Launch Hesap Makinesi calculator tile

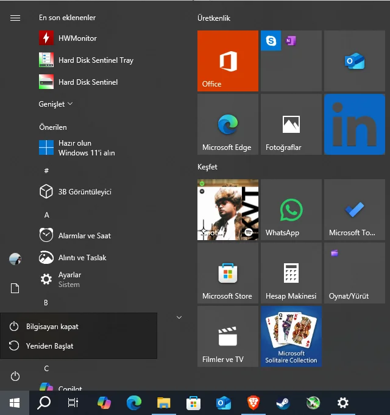tap(291, 273)
